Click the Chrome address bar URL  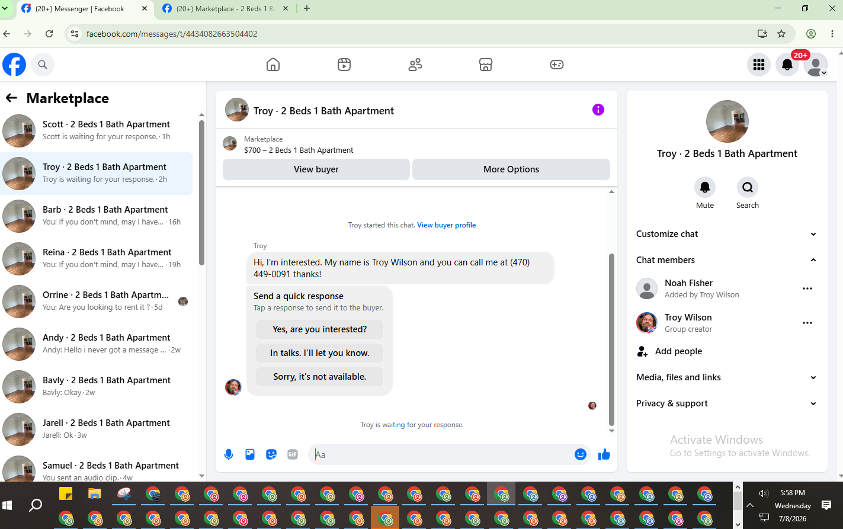click(x=172, y=34)
